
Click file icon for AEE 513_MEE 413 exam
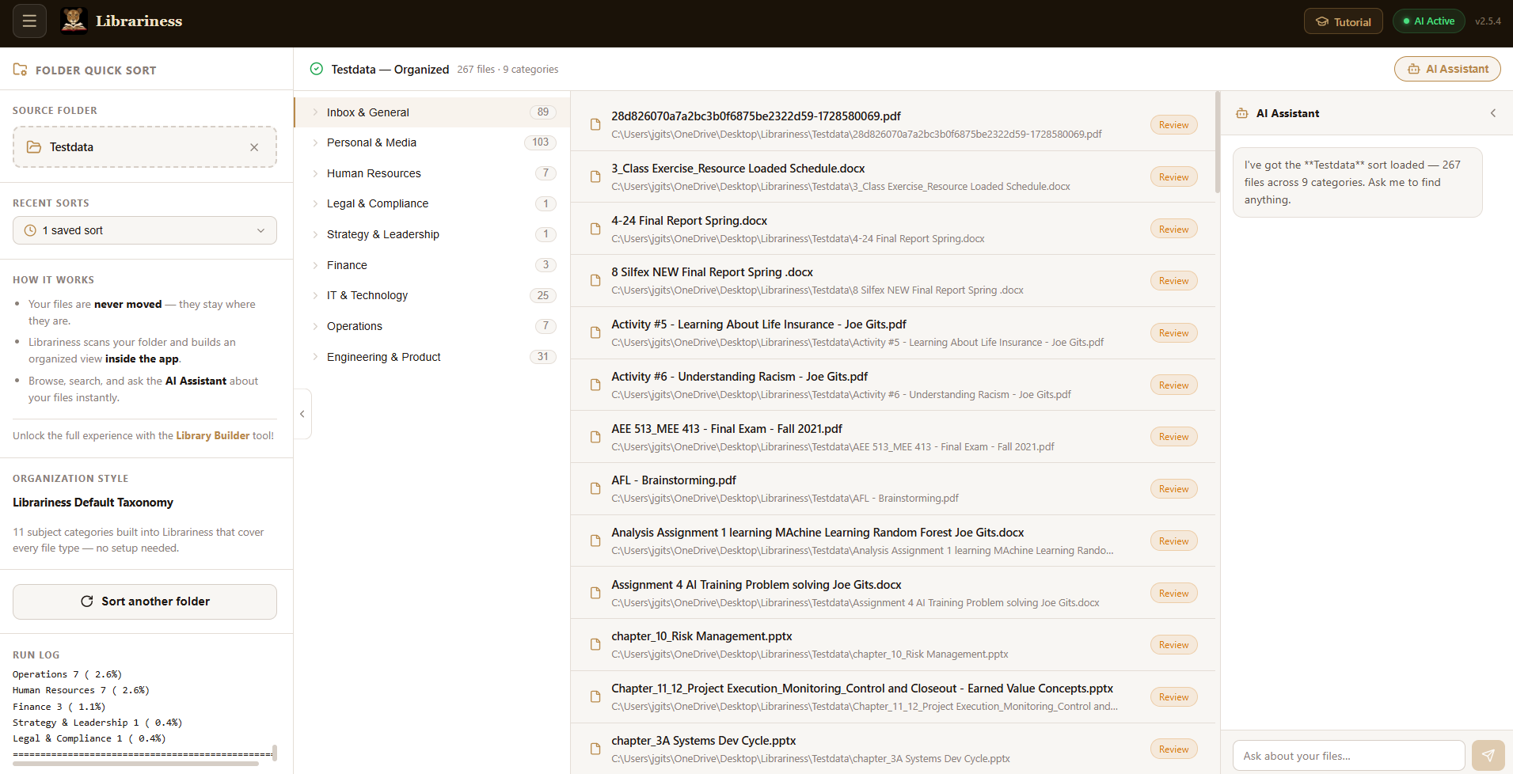click(x=595, y=437)
